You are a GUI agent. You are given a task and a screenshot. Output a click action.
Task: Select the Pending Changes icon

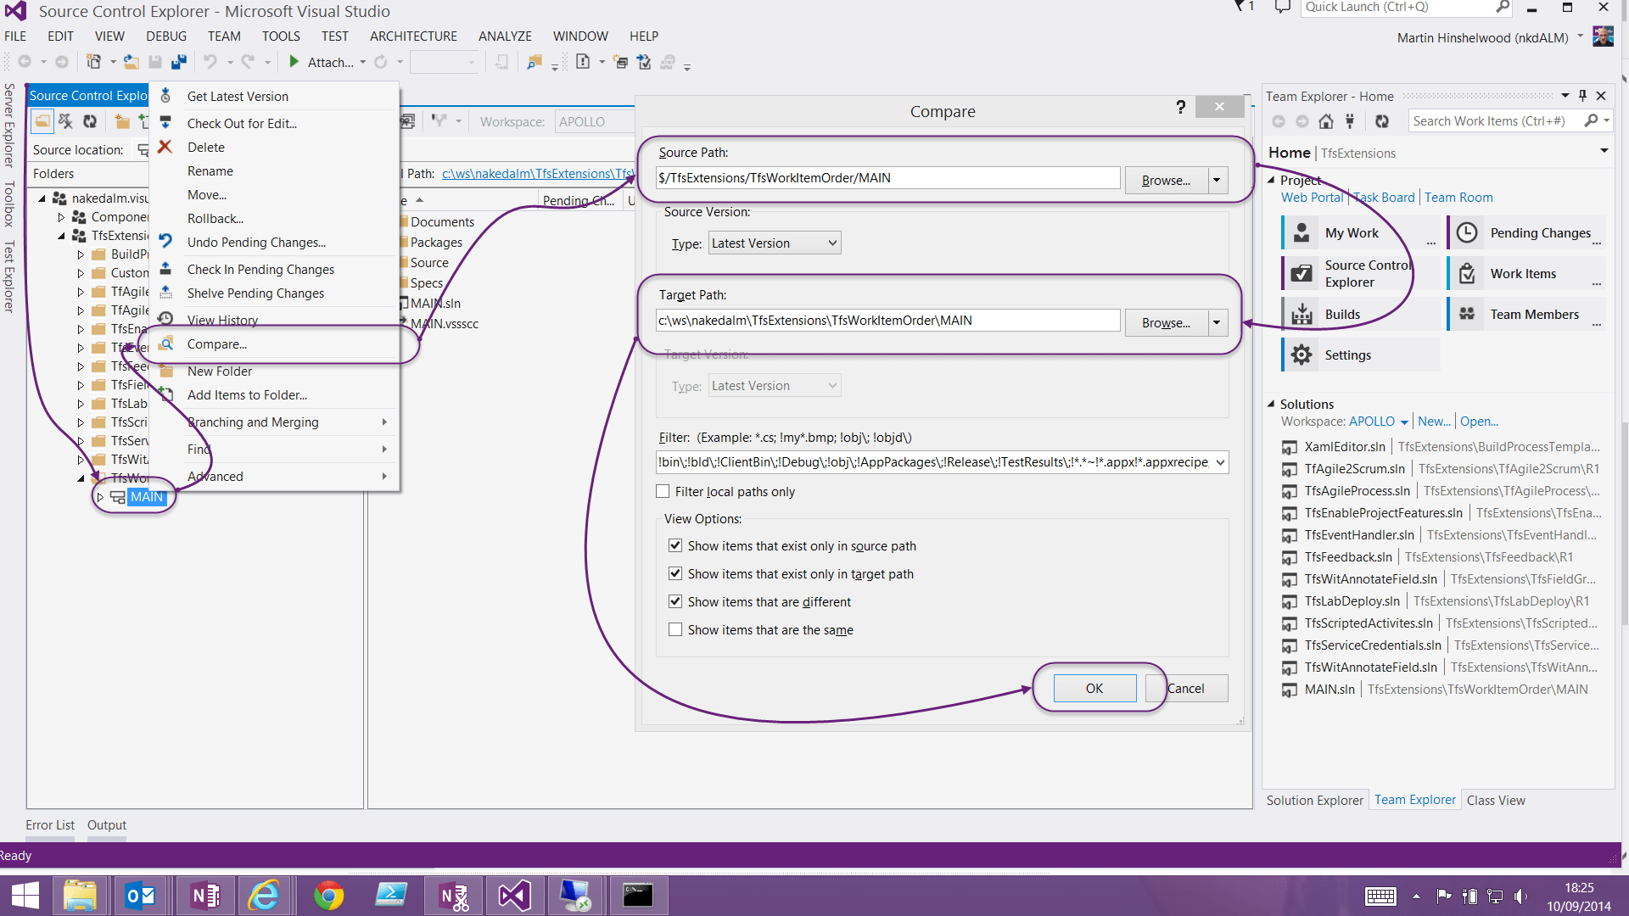pos(1467,232)
